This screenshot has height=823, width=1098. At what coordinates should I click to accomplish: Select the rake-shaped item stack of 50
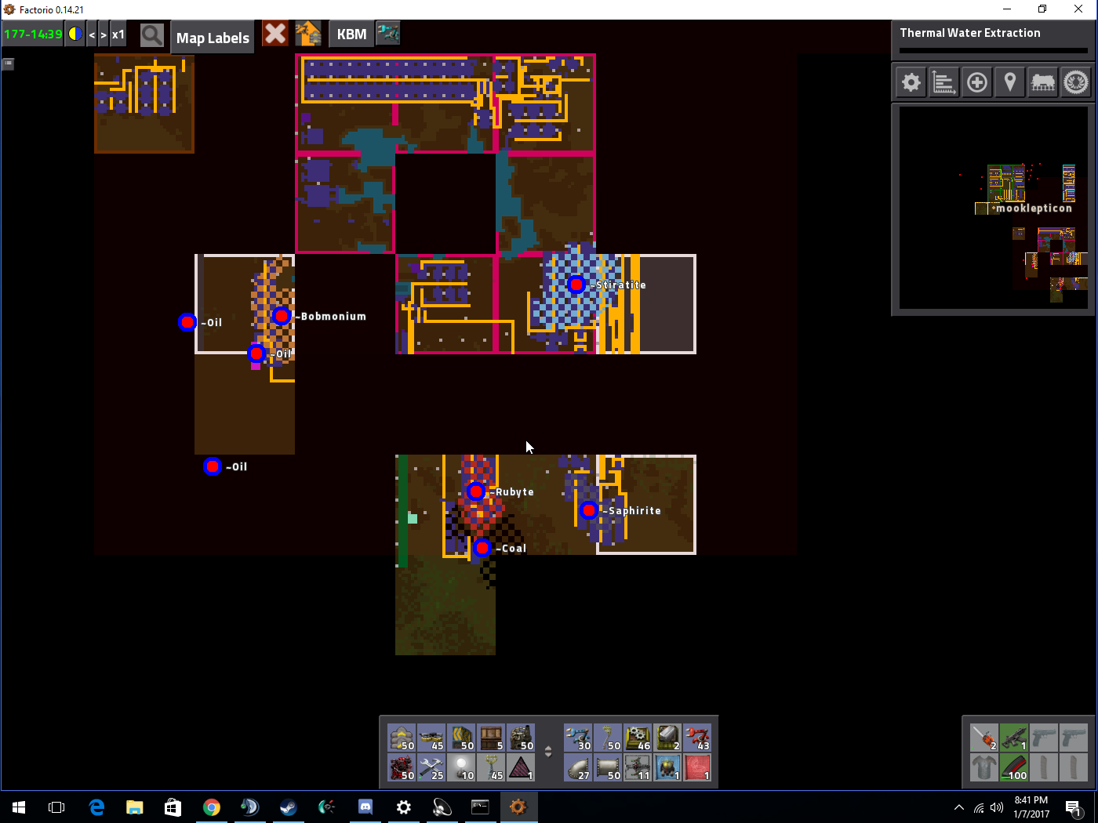click(x=608, y=738)
